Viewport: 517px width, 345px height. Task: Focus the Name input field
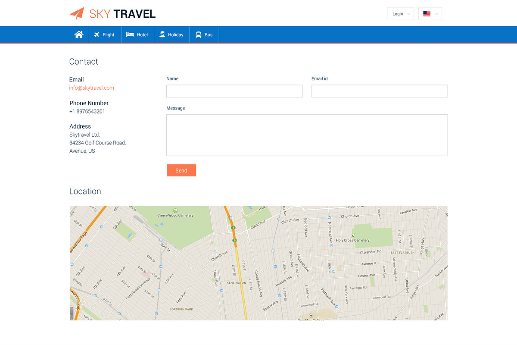coord(234,91)
